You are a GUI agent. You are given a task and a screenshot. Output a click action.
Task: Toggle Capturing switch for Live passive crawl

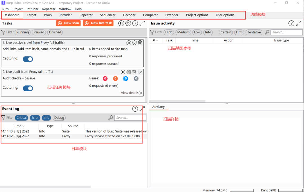pyautogui.click(x=28, y=59)
